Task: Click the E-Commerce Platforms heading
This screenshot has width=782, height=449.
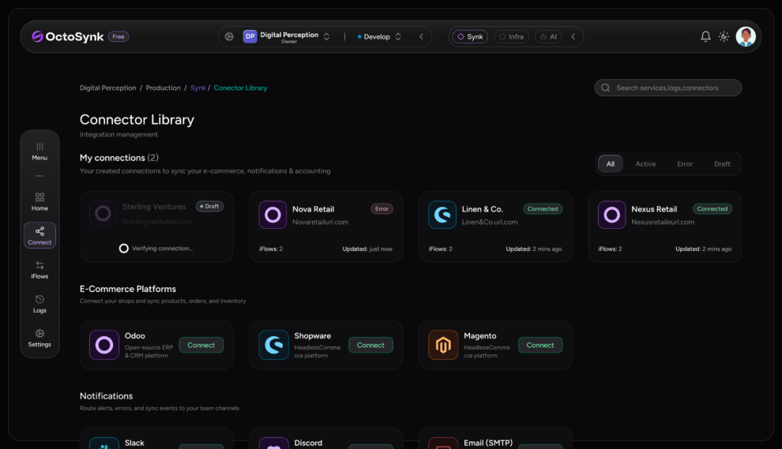Action: 128,289
